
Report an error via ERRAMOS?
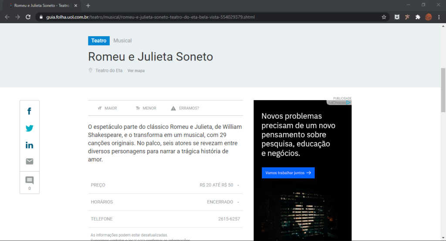[185, 108]
